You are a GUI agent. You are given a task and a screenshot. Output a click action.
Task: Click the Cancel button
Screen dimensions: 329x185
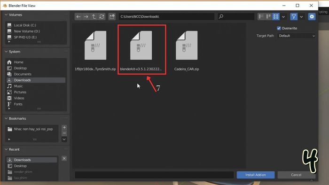point(296,175)
